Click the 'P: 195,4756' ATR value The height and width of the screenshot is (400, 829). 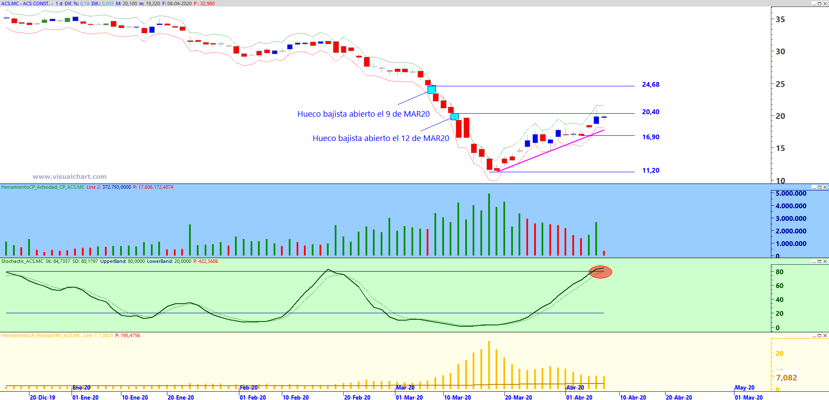127,335
